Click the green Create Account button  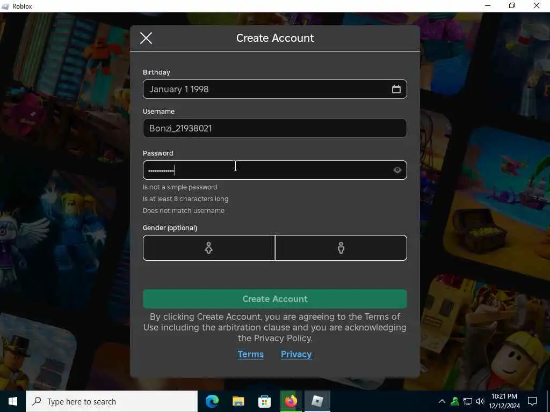[274, 299]
